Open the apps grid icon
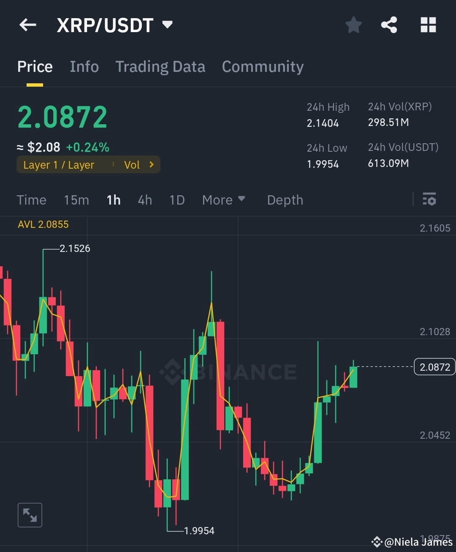456x552 pixels. coord(428,25)
